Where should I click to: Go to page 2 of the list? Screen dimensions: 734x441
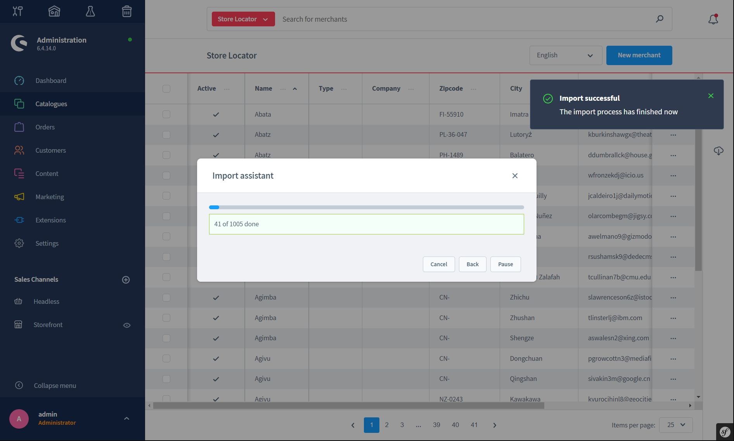[x=386, y=425]
